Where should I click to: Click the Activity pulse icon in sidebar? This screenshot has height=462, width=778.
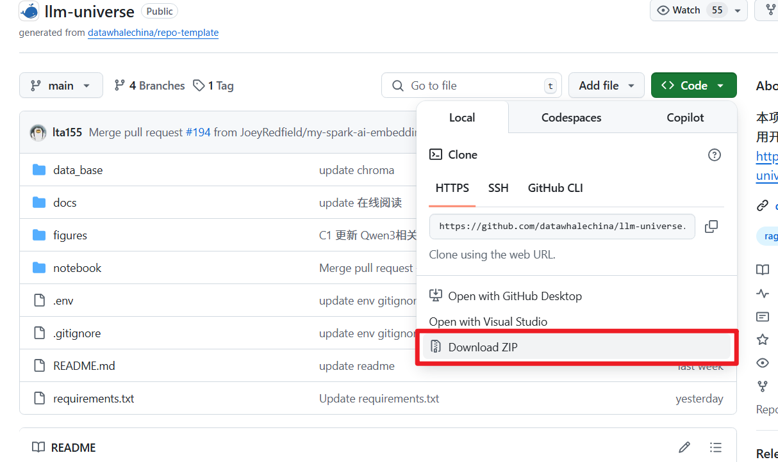[762, 294]
